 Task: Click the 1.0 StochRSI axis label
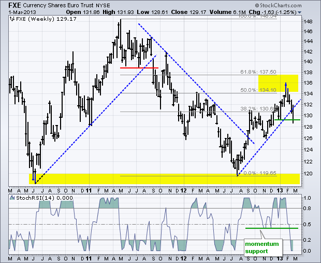308,198
